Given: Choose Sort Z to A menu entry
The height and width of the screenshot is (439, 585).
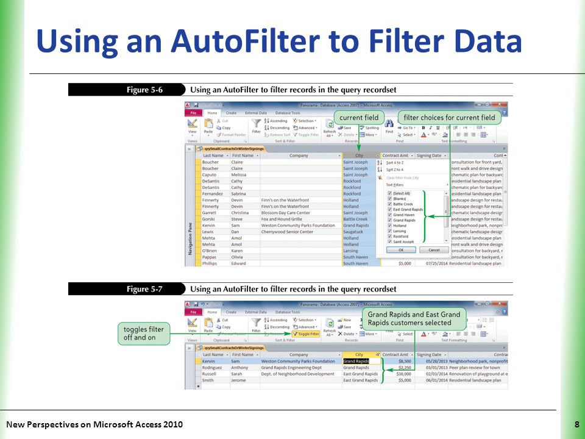Looking at the screenshot, I should 395,170.
